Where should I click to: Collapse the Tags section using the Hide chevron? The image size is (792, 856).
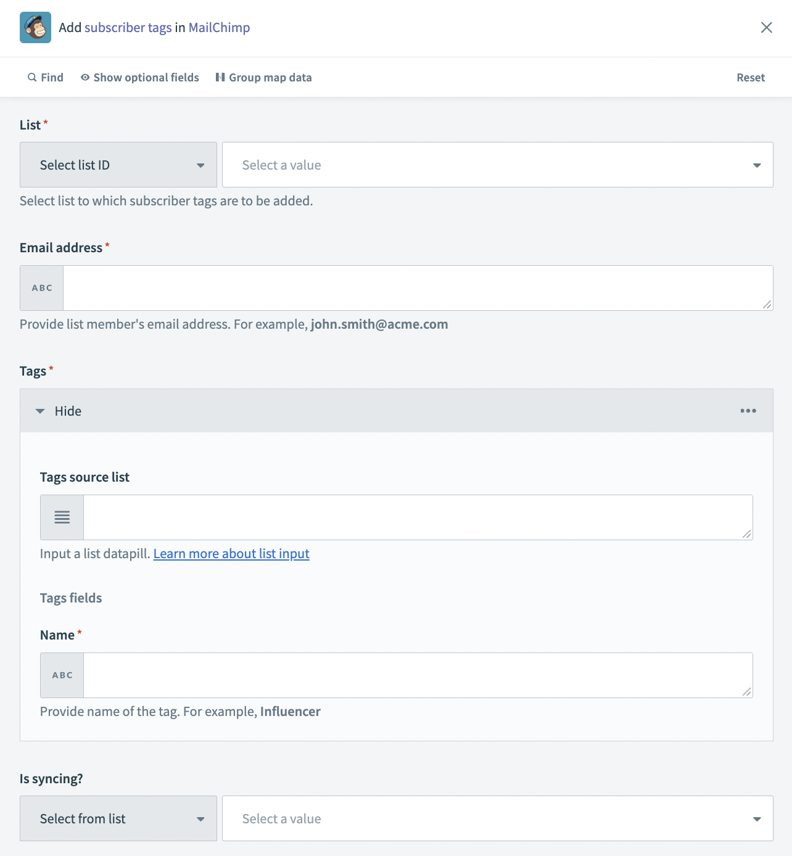point(40,411)
